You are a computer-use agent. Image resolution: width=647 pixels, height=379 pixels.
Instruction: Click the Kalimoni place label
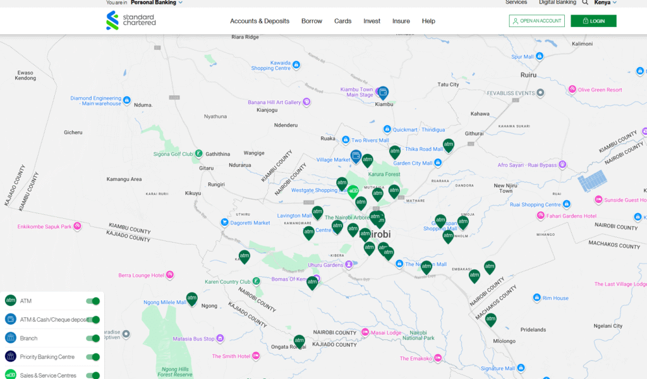[582, 44]
